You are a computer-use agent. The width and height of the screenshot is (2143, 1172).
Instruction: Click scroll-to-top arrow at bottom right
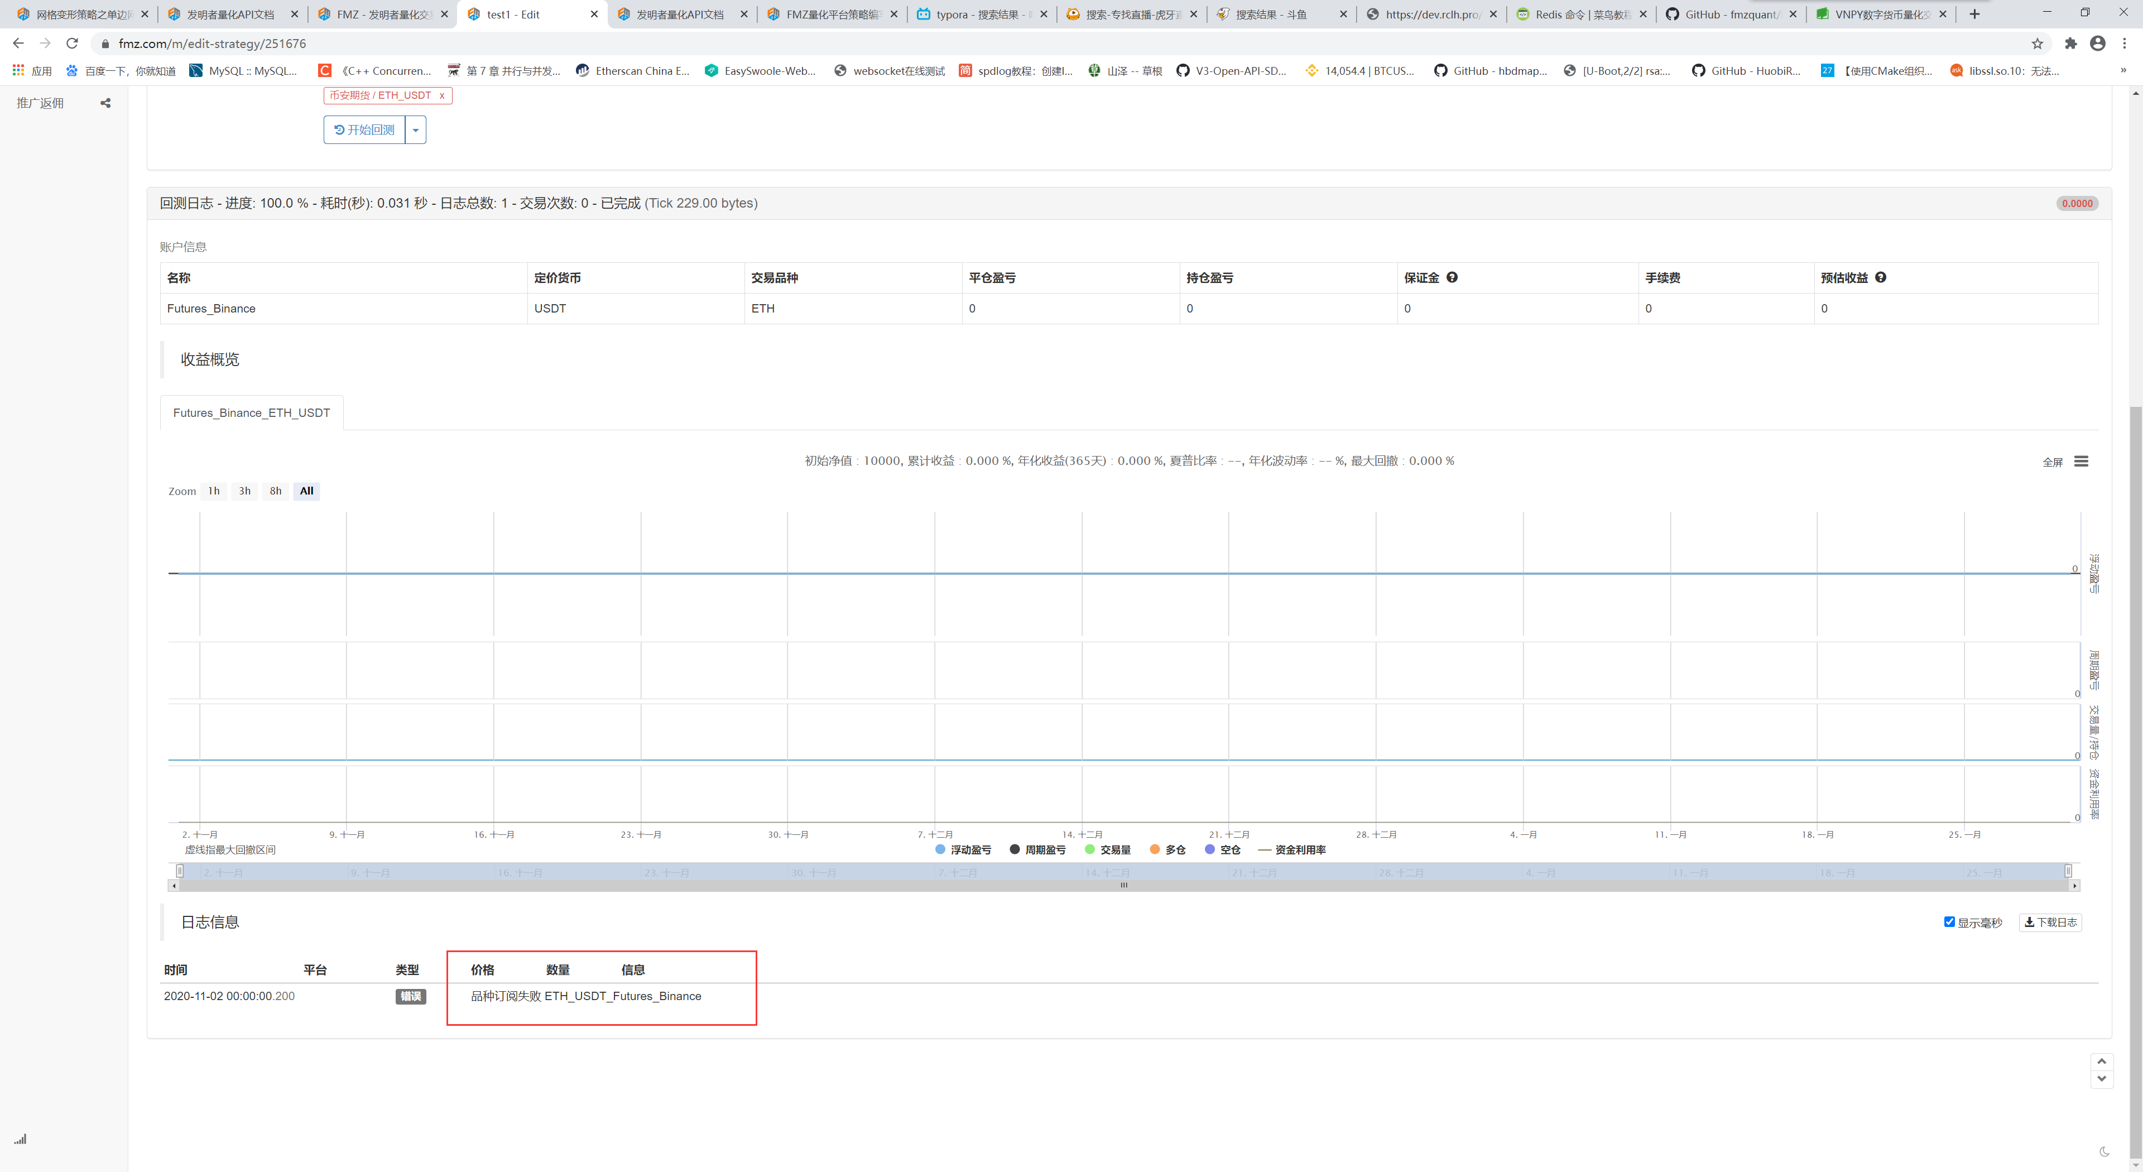click(2101, 1061)
